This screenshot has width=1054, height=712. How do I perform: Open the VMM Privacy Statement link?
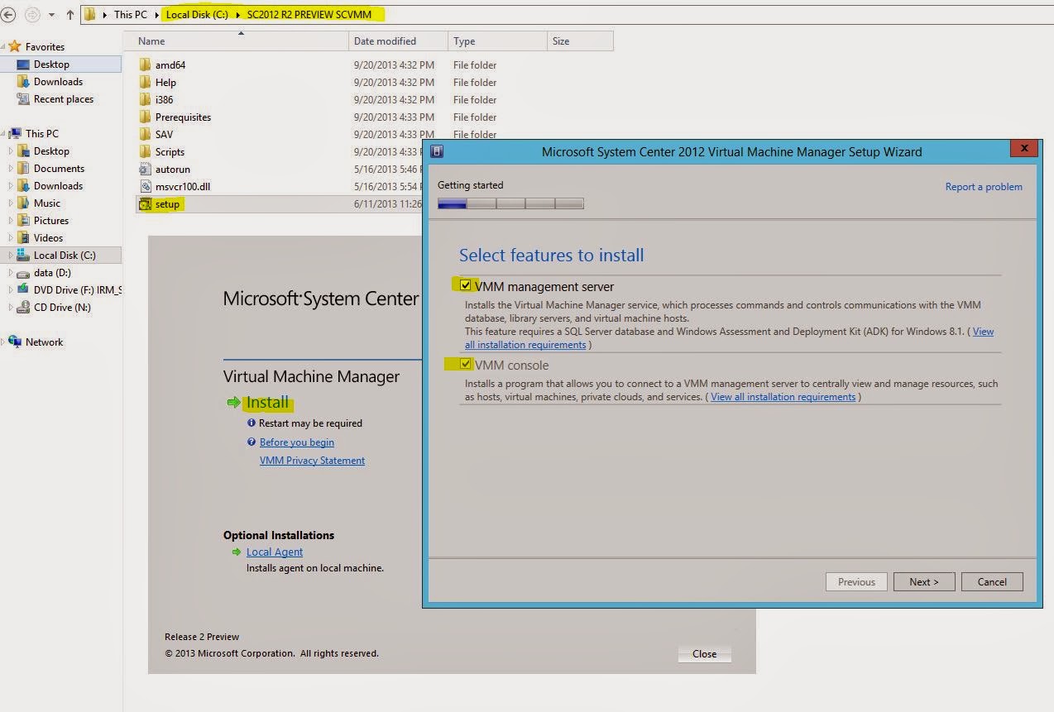pos(312,461)
